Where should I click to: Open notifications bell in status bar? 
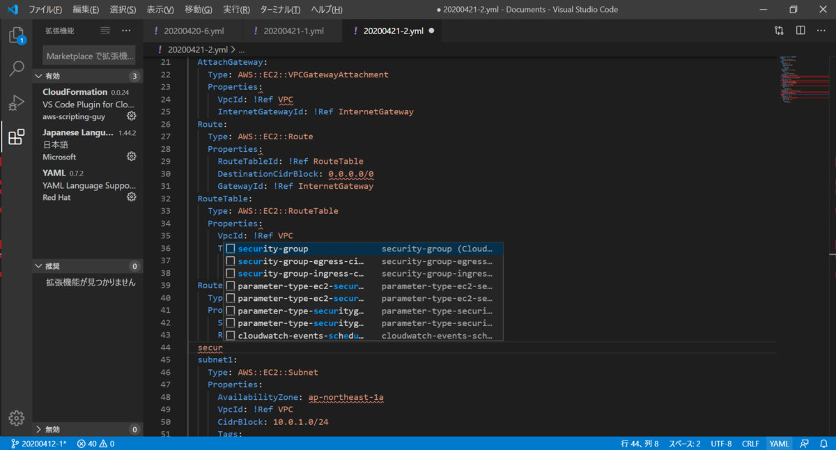pos(823,443)
